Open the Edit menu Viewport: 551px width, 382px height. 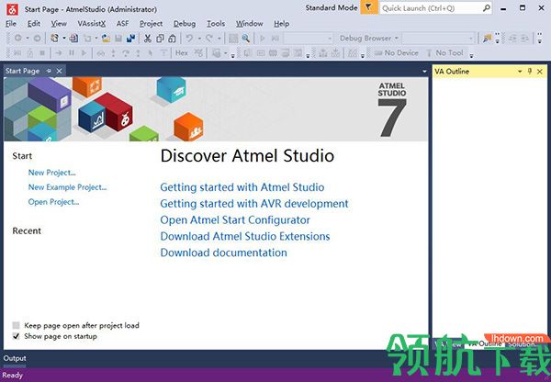[34, 24]
